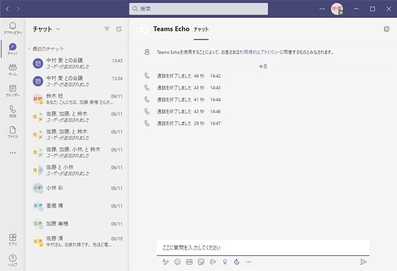The height and width of the screenshot is (271, 397).
Task: Expand the チャット heading dropdown chevron
Action: pos(58,29)
